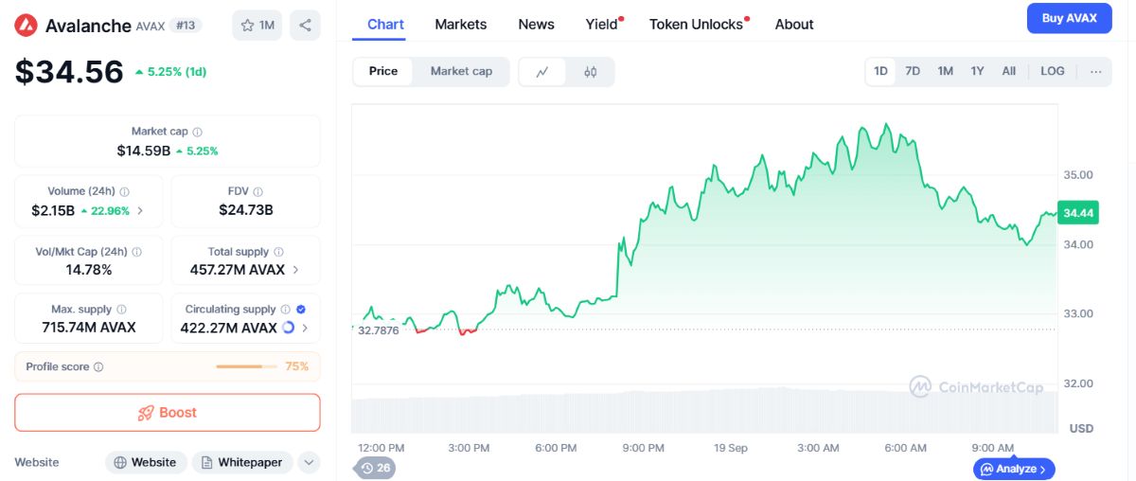Click Volume (24h) info icon

(x=125, y=191)
